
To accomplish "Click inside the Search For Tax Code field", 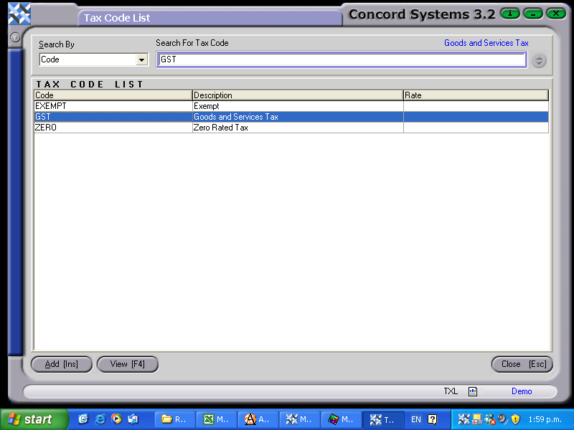I will tap(341, 59).
